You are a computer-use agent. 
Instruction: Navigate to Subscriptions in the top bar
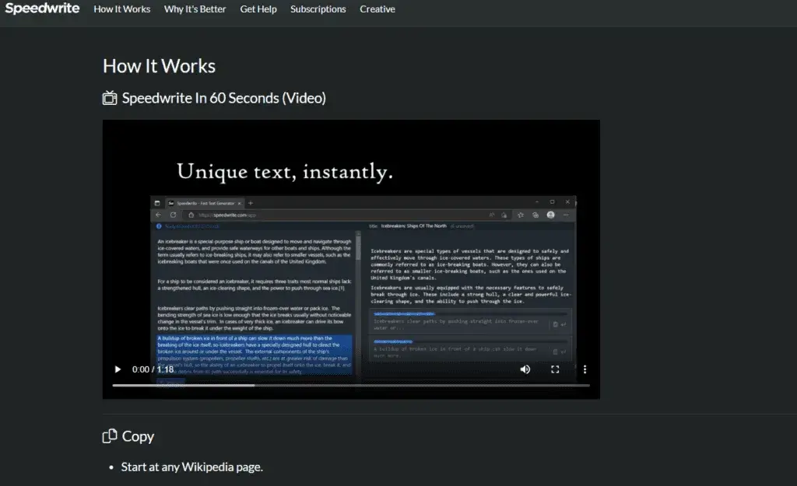318,9
